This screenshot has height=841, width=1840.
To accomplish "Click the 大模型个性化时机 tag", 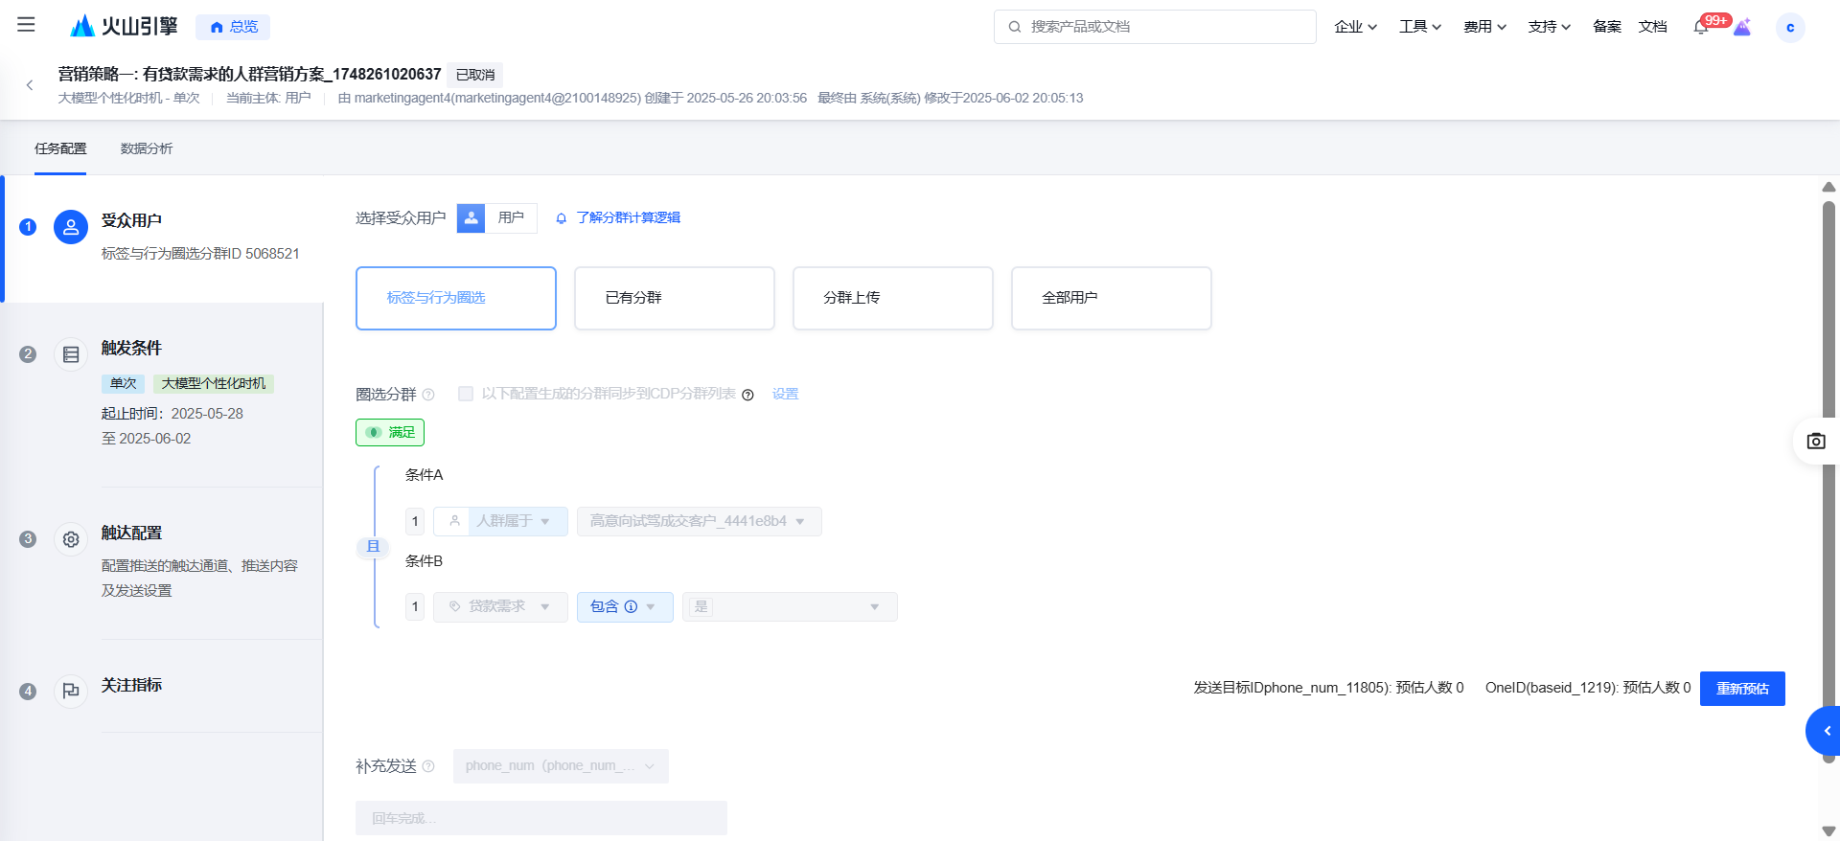I will click(214, 384).
